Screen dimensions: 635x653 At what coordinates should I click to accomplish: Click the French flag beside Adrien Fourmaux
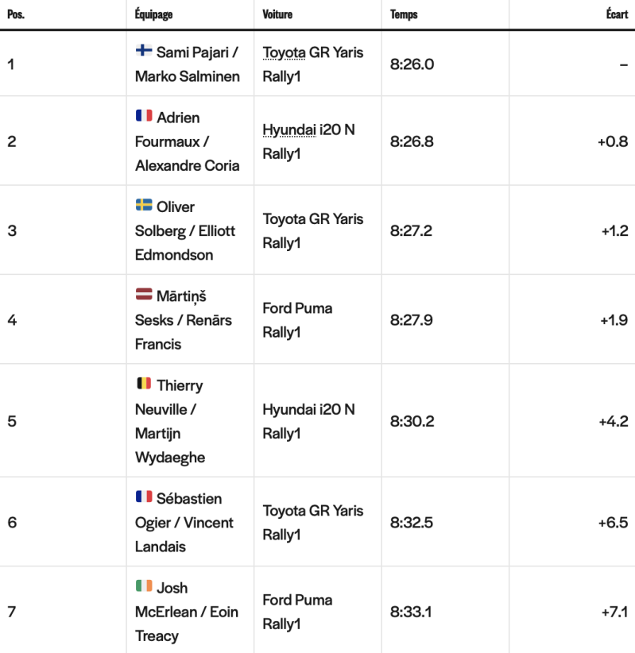[x=144, y=115]
